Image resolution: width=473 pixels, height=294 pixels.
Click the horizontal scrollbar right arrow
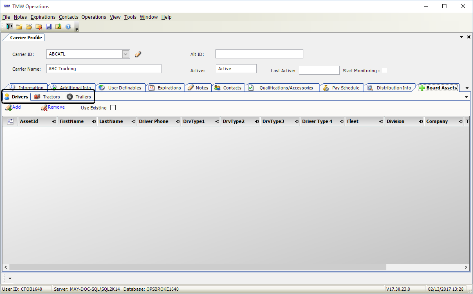[x=466, y=267]
